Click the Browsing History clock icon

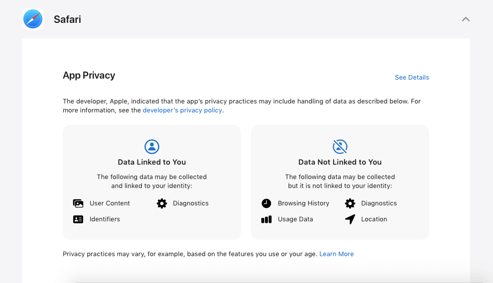266,203
